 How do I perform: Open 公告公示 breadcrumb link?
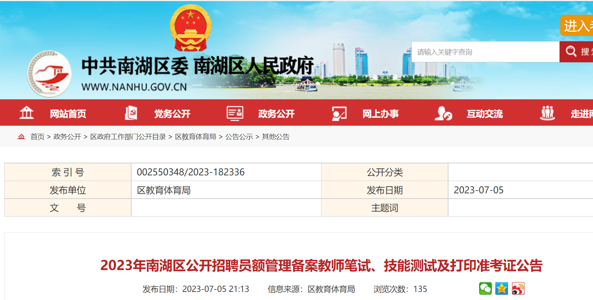(x=239, y=137)
